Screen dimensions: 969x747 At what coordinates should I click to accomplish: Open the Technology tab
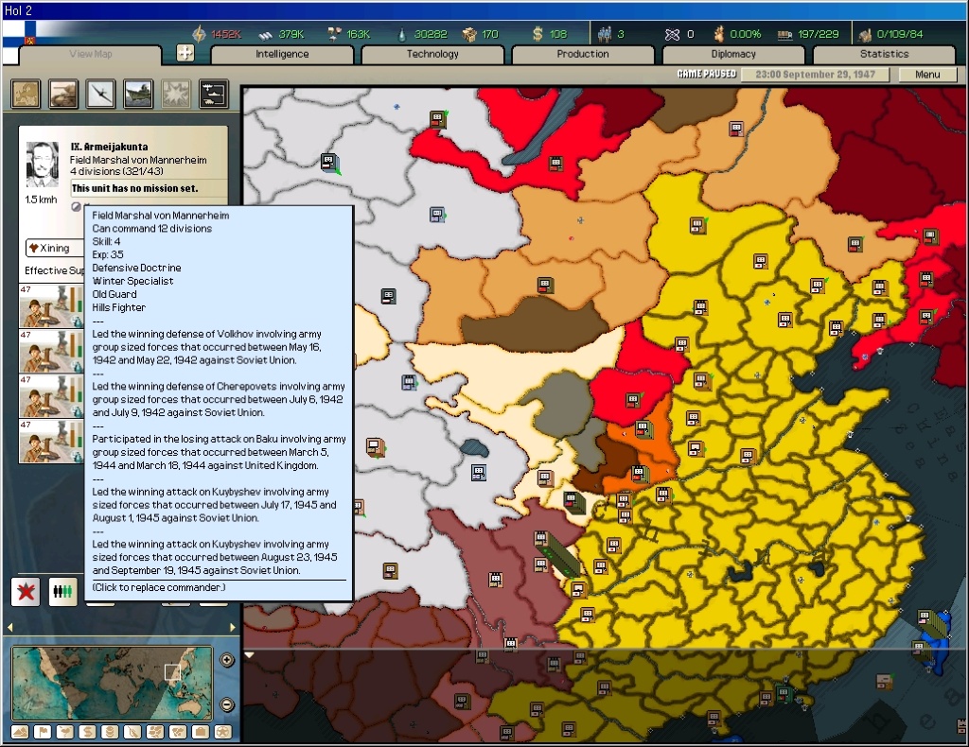tap(432, 54)
